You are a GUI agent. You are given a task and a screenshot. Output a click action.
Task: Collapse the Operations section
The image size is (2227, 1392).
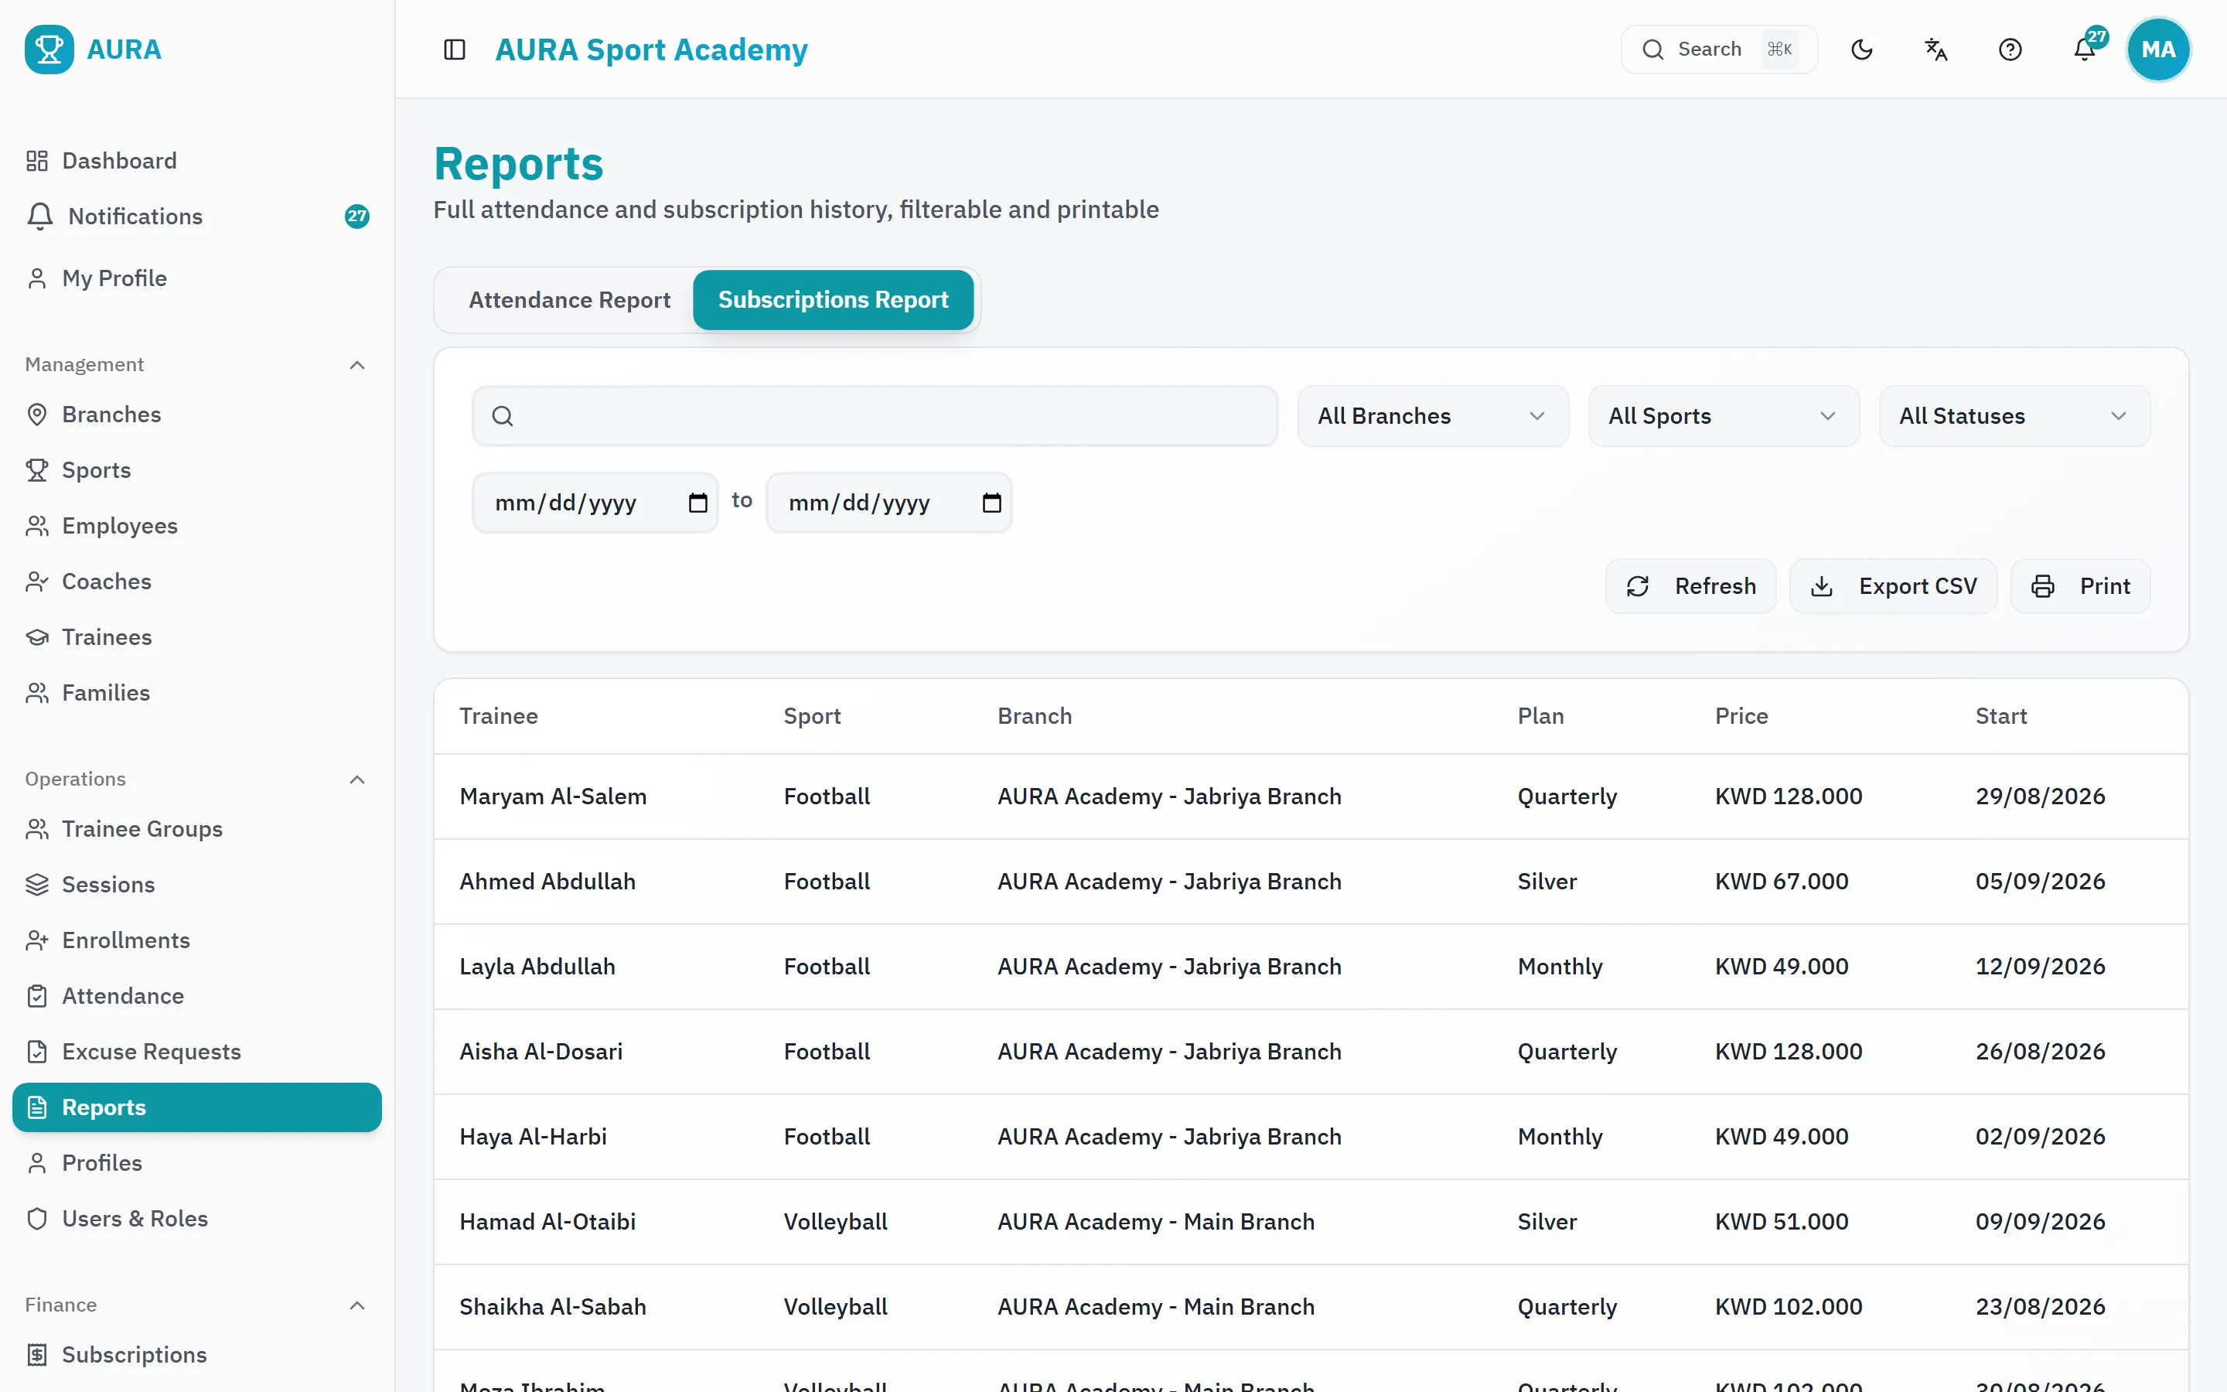click(357, 779)
